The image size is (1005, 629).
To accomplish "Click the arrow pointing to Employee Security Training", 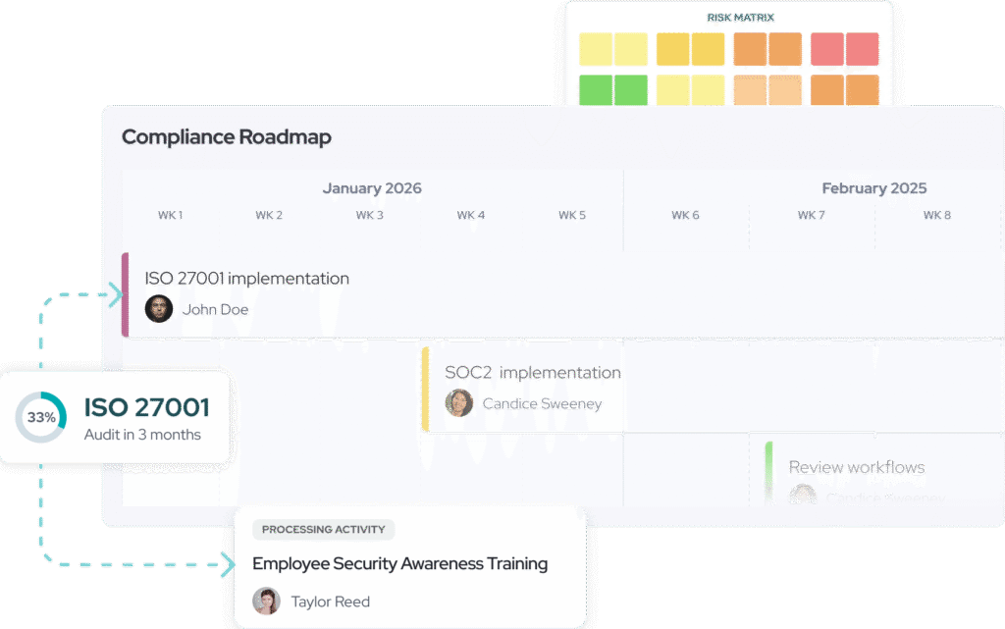I will (228, 564).
